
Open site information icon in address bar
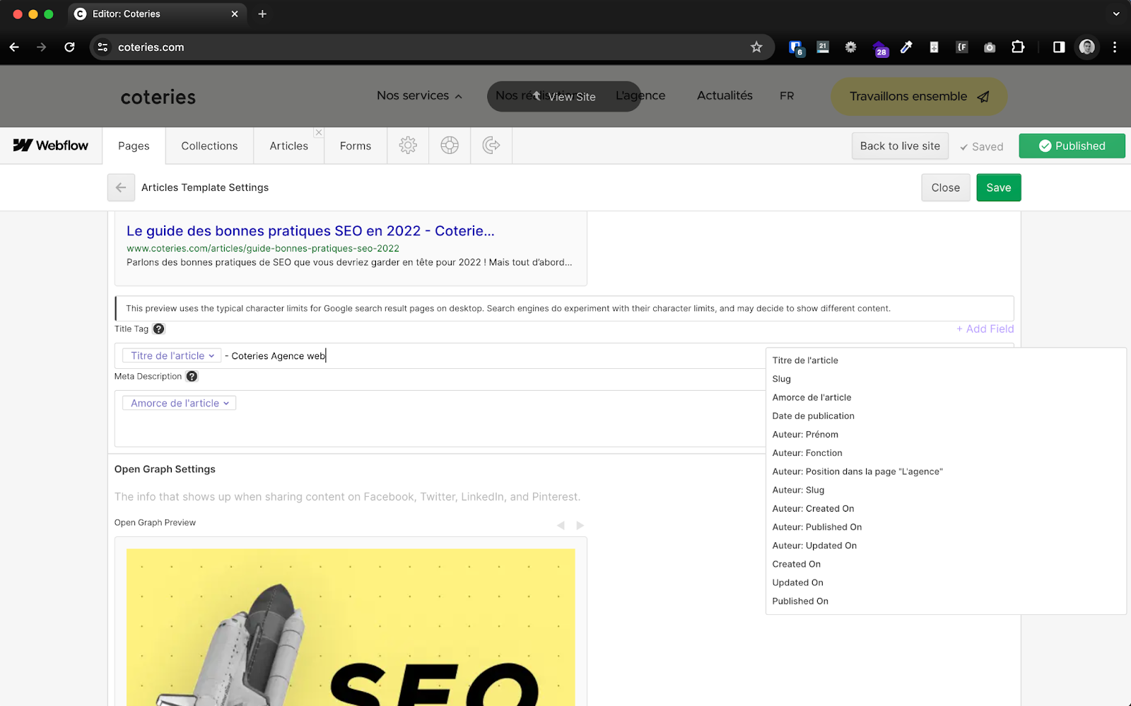click(103, 47)
